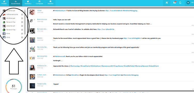
Task: Open the t.co link in Vishal's retweet
Action: point(114,11)
